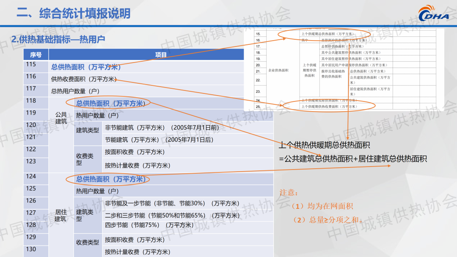The image size is (457, 257).
Task: Click the 企业供热面积 cell in form thumbnail
Action: coord(278,70)
